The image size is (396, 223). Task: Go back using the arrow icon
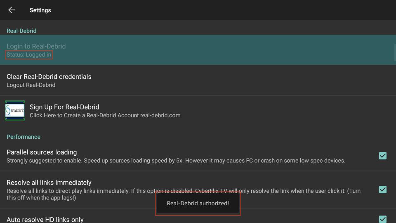pos(12,10)
